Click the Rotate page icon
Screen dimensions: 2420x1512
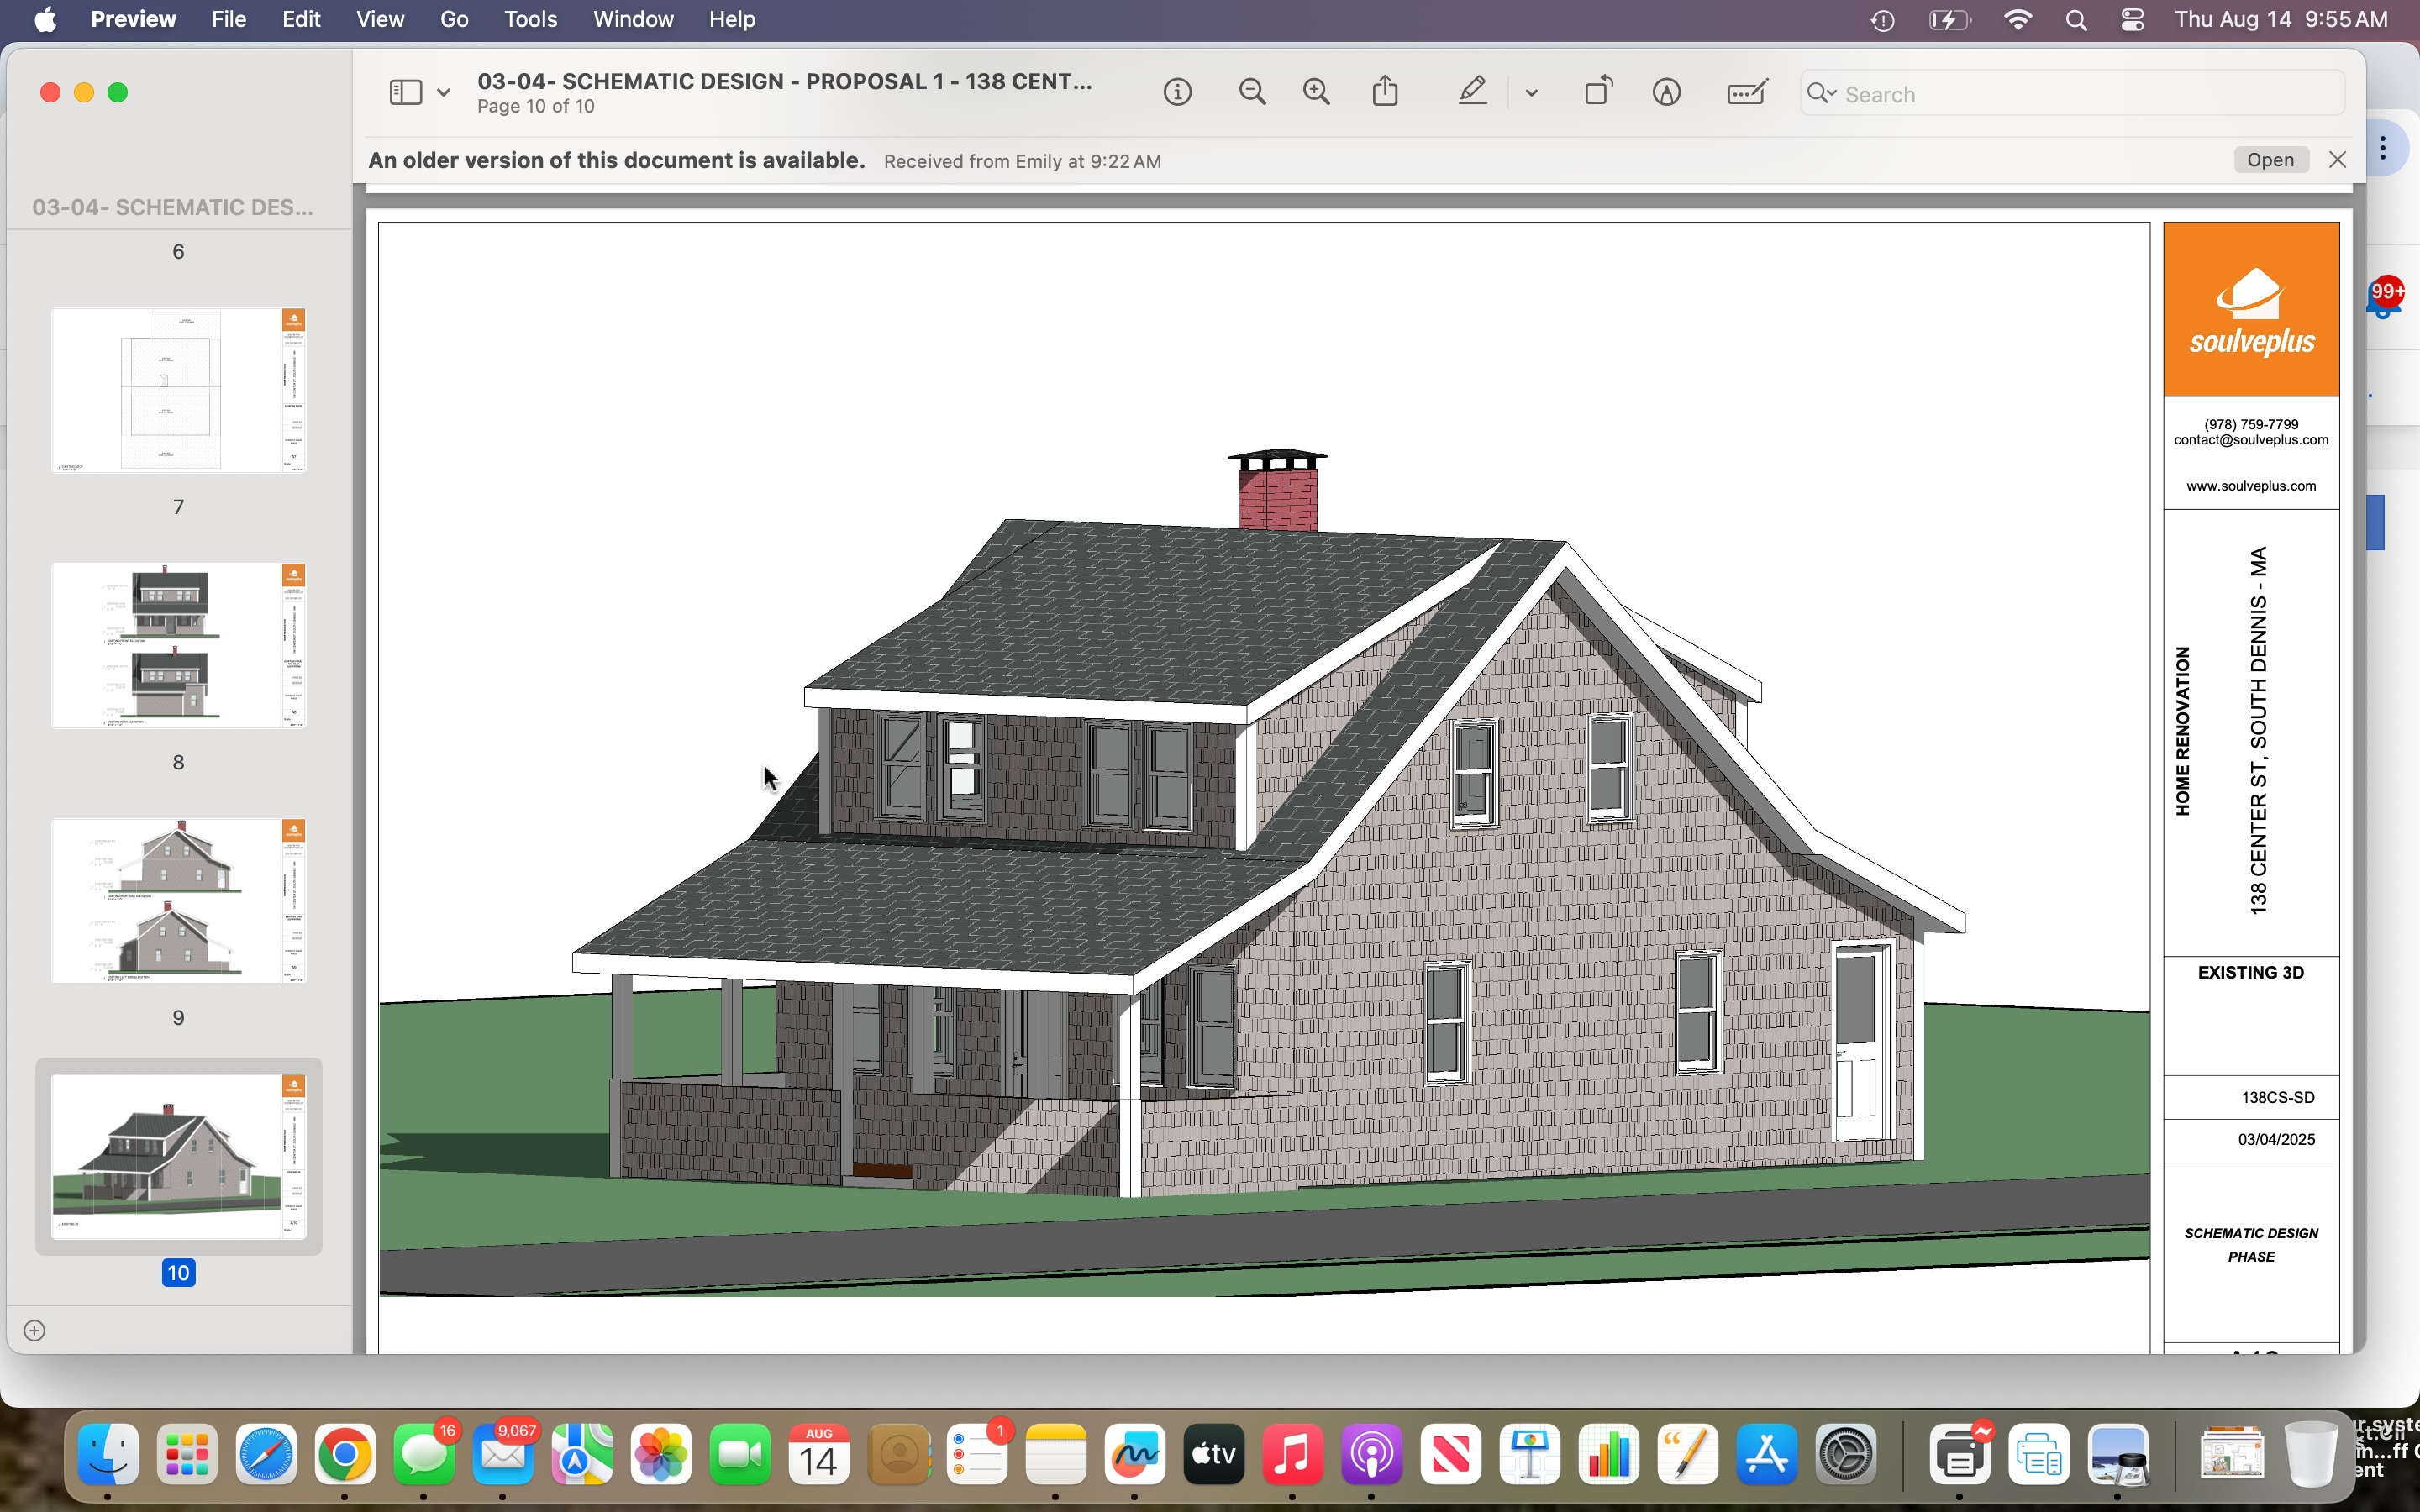pyautogui.click(x=1598, y=92)
